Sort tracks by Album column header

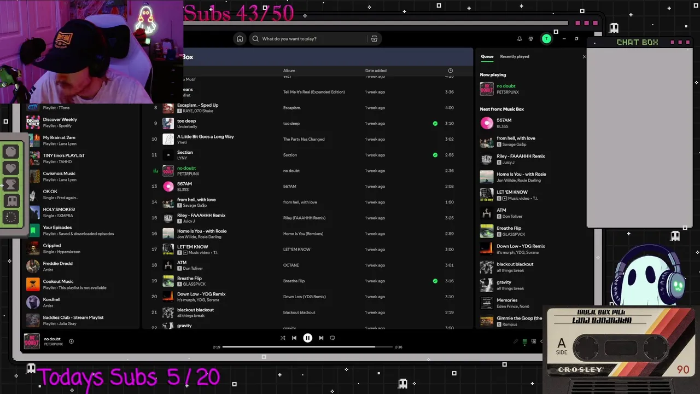(x=289, y=71)
